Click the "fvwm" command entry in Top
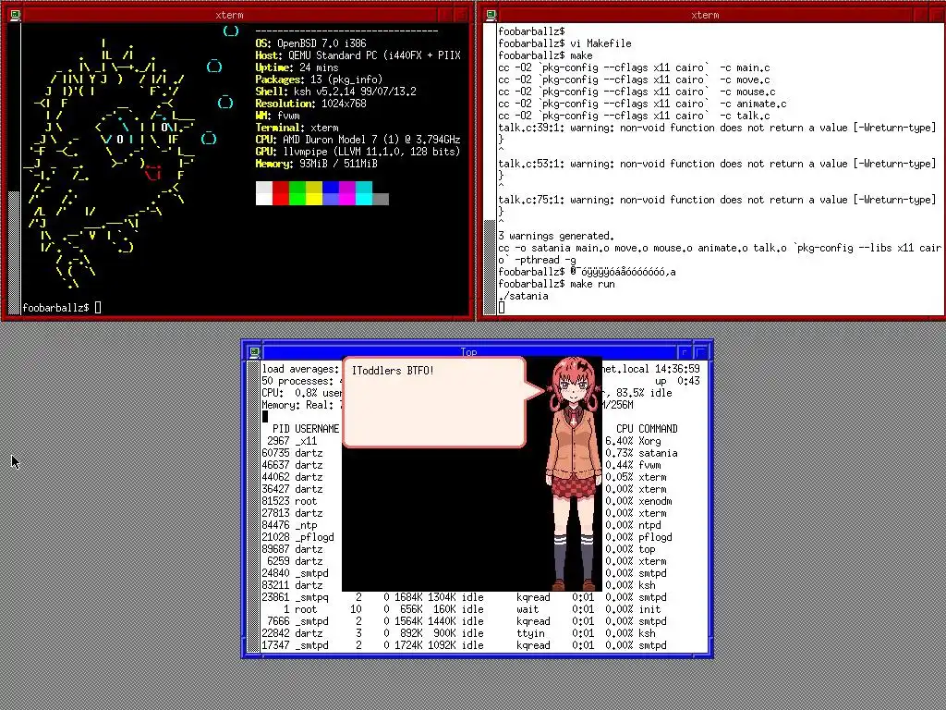This screenshot has height=710, width=946. [649, 465]
